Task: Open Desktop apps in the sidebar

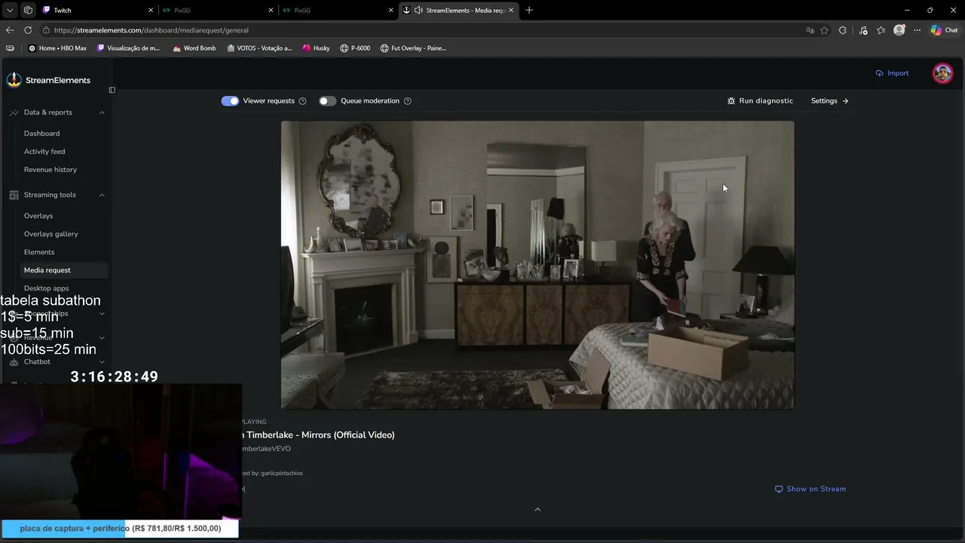Action: tap(46, 288)
